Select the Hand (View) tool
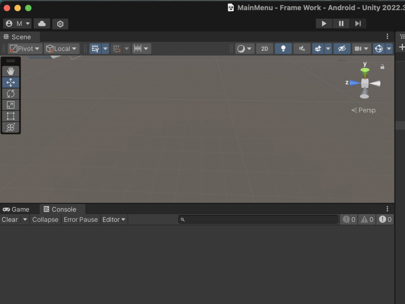This screenshot has width=405, height=304. (11, 71)
